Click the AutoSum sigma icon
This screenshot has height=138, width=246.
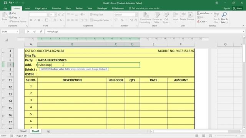(198, 13)
